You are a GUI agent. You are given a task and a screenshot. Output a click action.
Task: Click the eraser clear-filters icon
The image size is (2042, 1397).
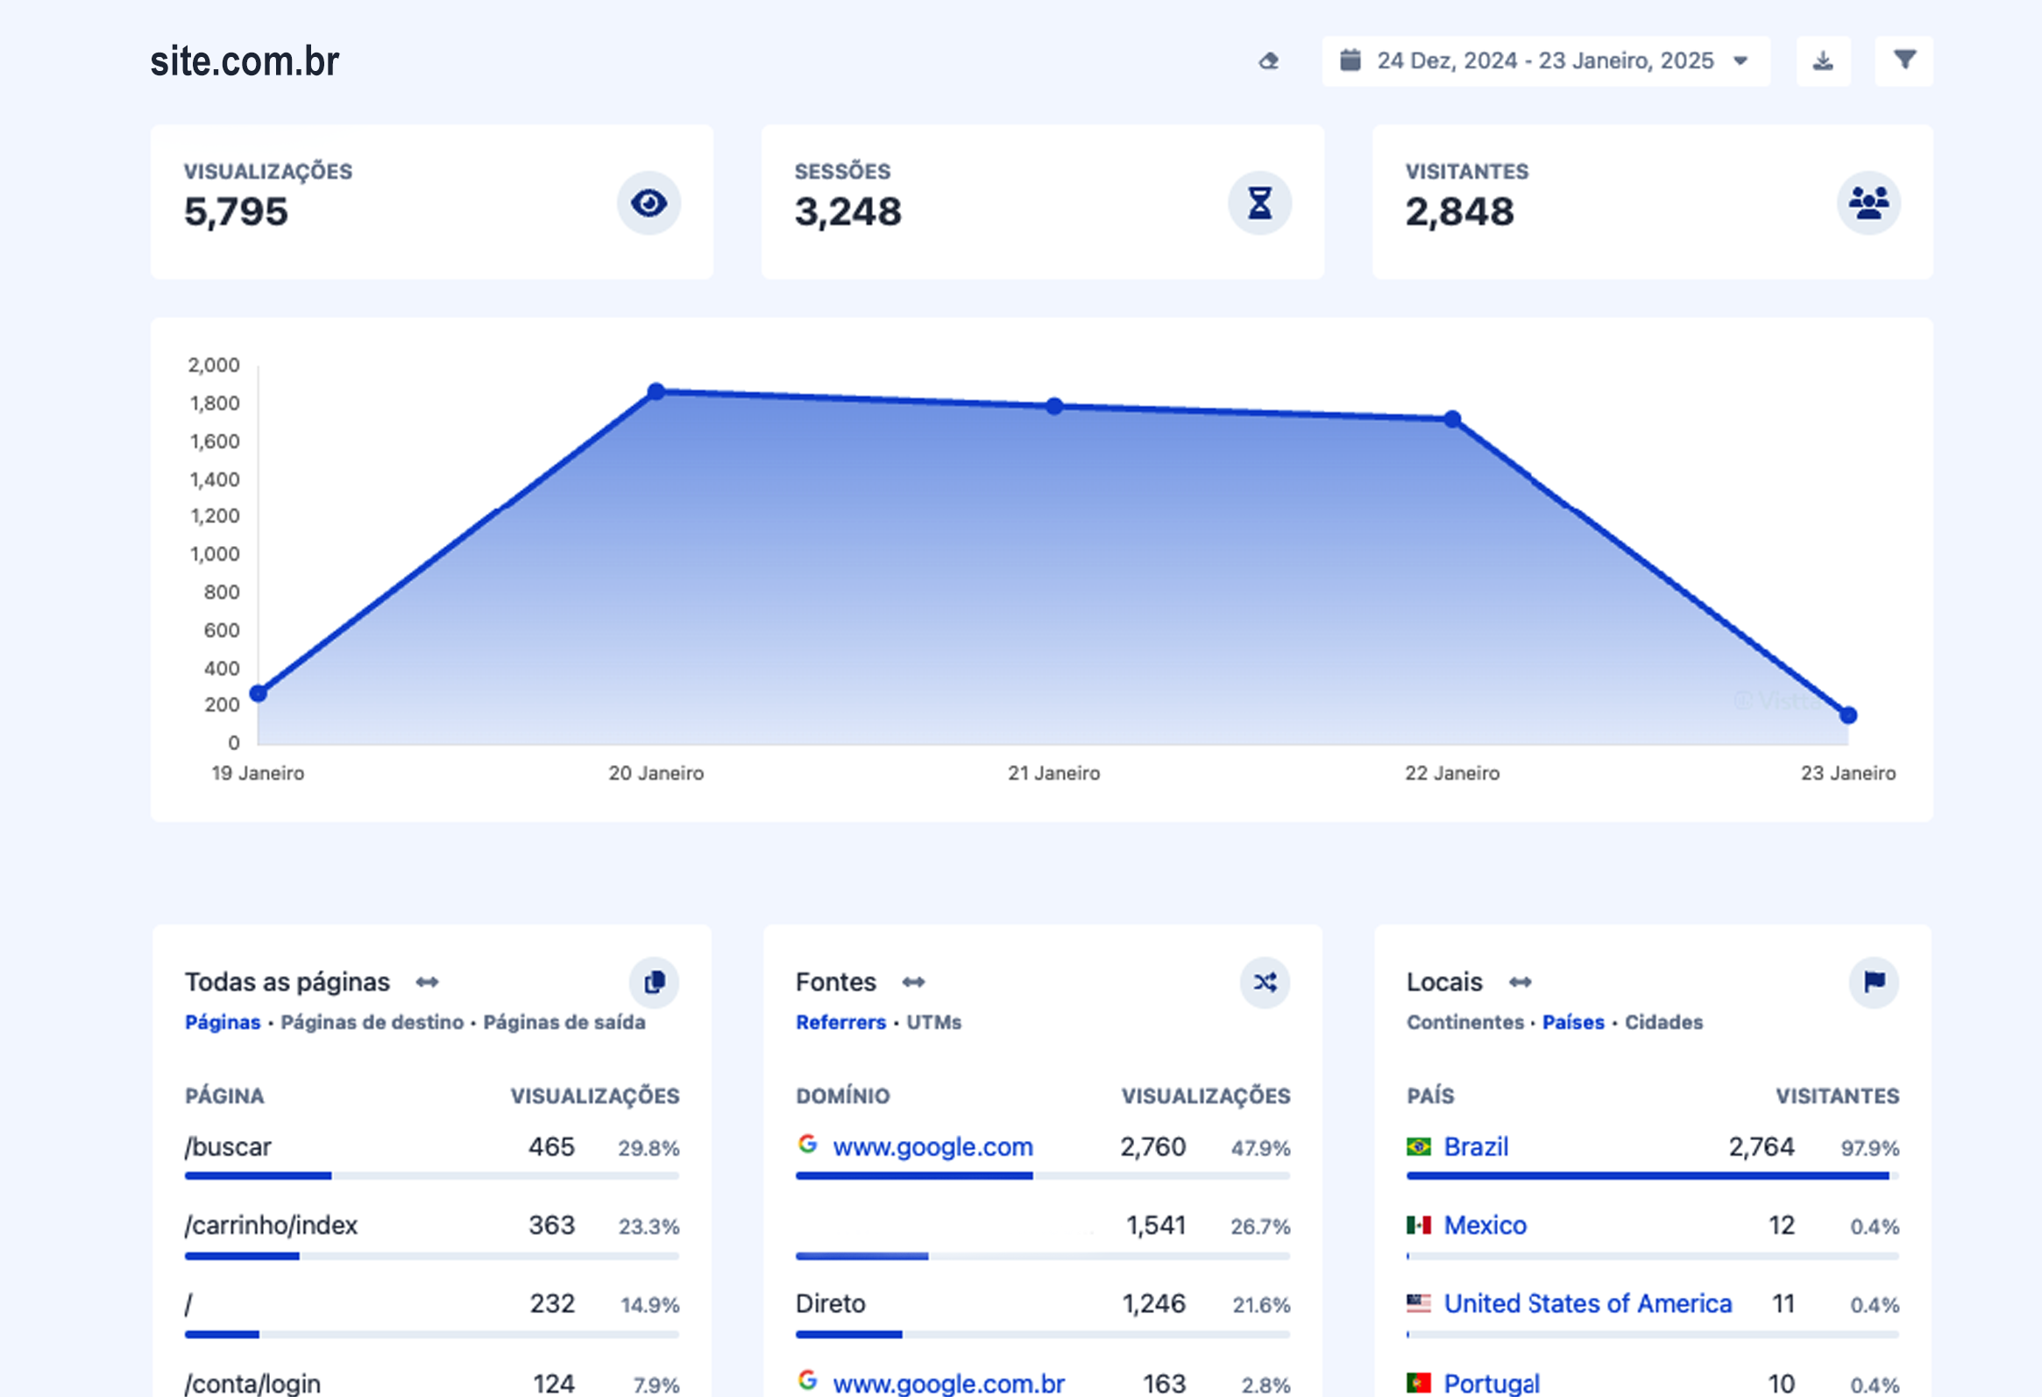(x=1268, y=60)
